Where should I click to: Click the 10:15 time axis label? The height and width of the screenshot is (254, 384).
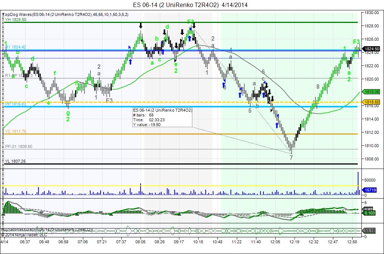[x=198, y=242]
